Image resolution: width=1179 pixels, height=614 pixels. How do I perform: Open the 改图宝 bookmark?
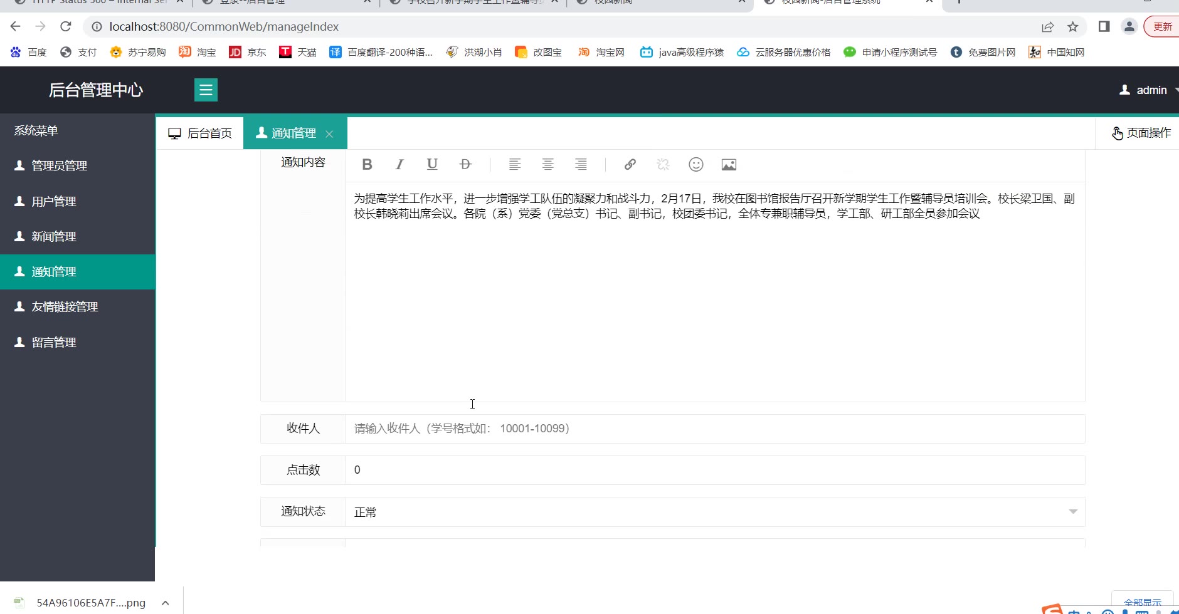coord(538,52)
